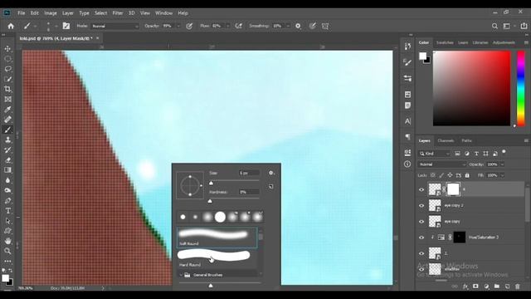The height and width of the screenshot is (299, 531).
Task: Select the Zoom tool
Action: point(7,251)
